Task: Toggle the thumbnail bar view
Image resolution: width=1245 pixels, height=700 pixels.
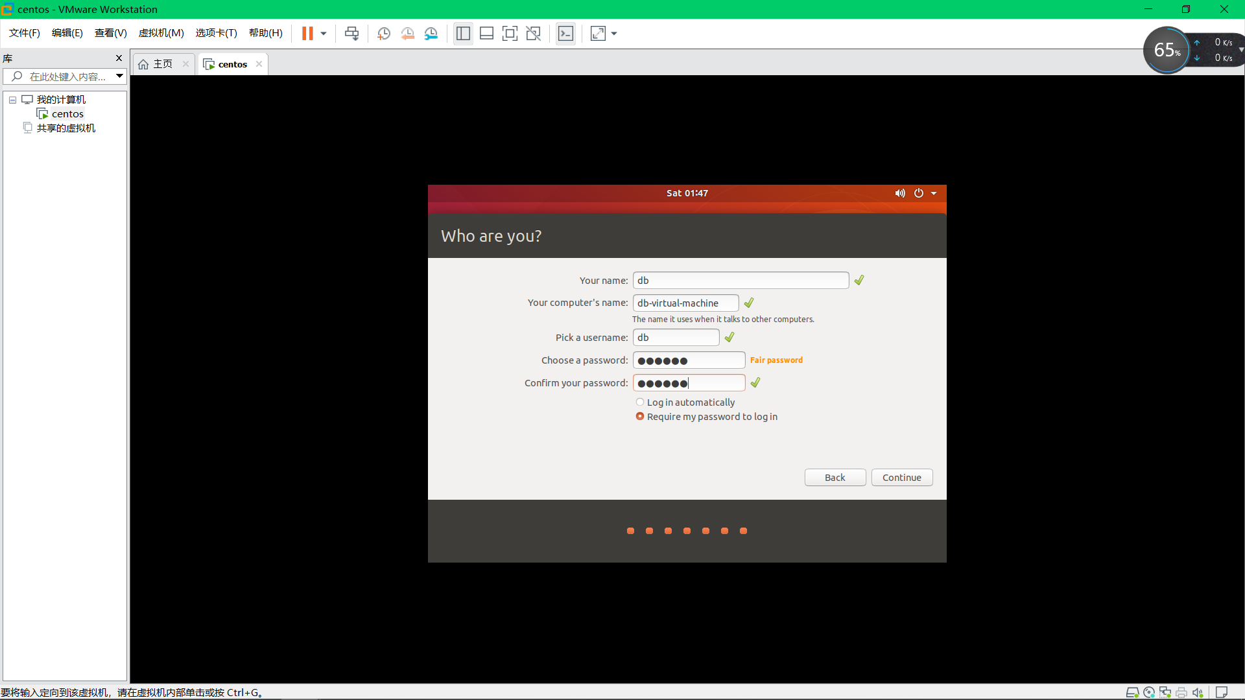Action: pyautogui.click(x=486, y=34)
